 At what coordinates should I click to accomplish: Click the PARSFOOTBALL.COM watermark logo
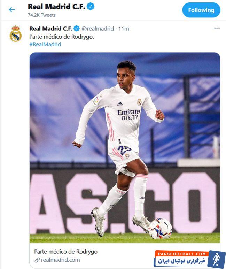182,254
